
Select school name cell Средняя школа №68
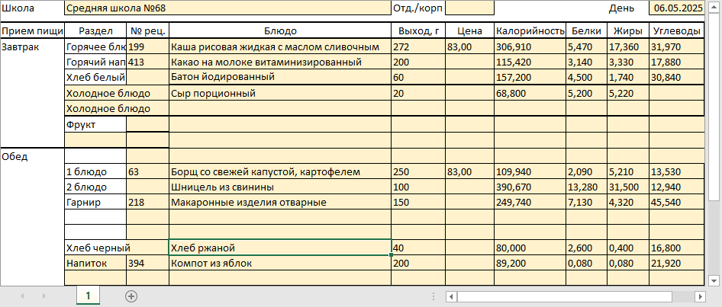point(227,8)
